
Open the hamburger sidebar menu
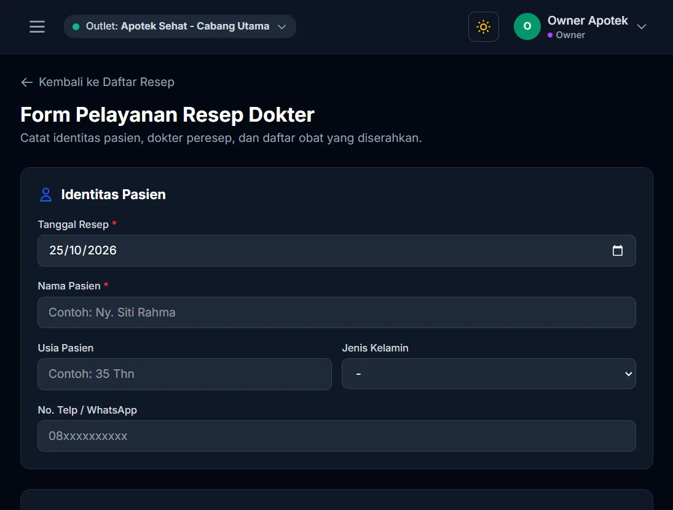point(37,26)
